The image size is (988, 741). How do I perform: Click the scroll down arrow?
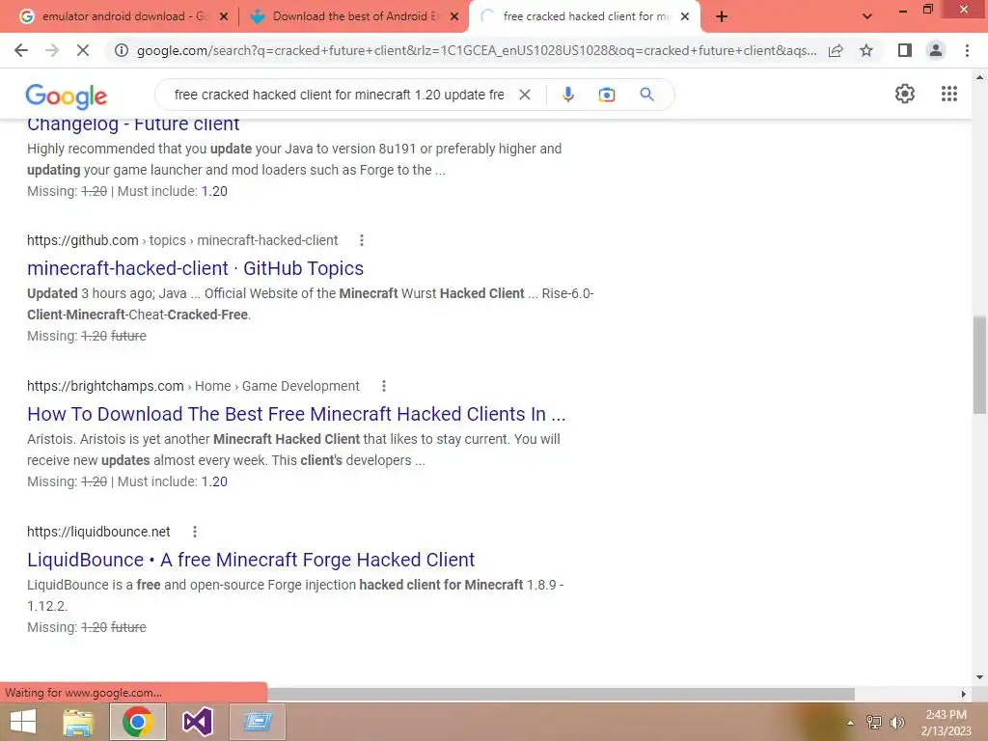point(979,677)
